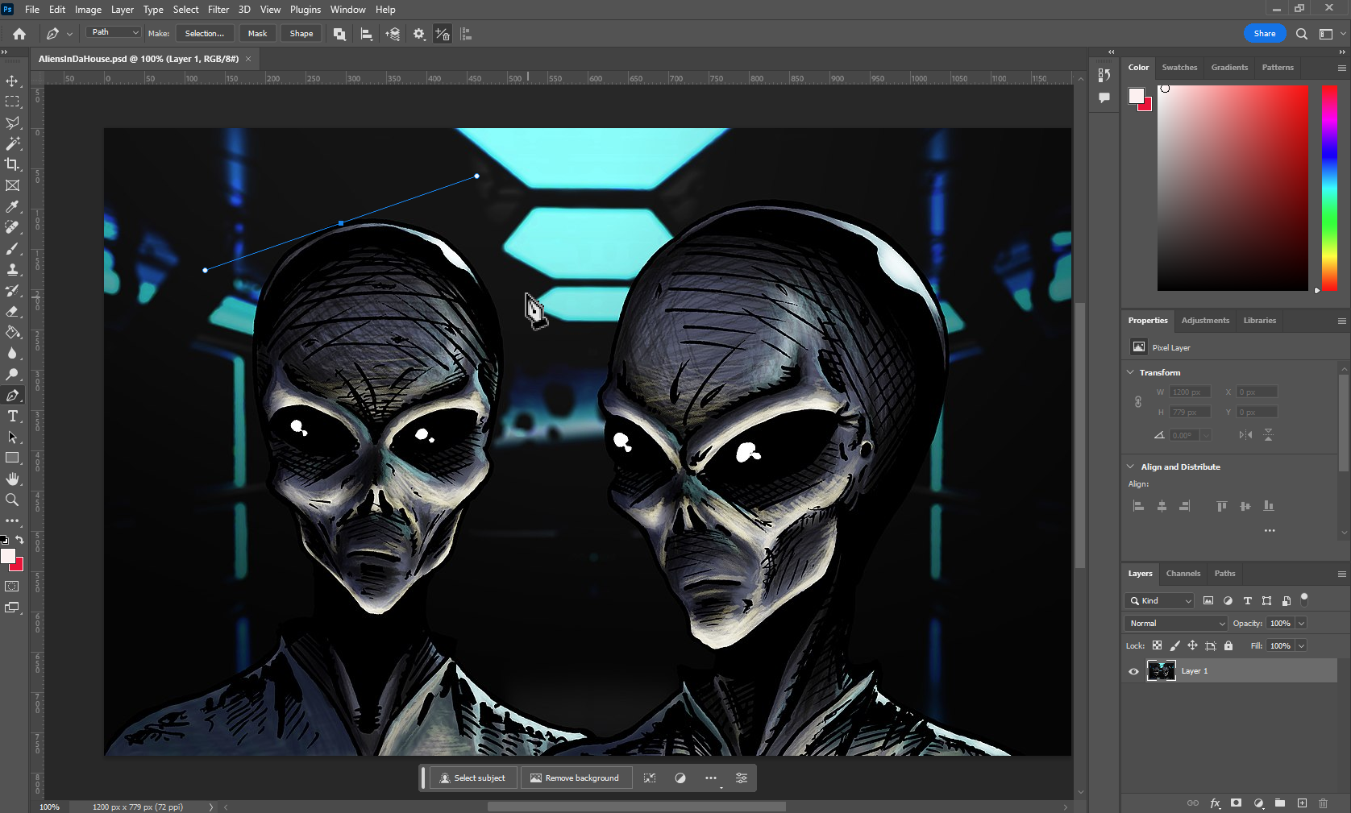The image size is (1351, 813).
Task: Select the Dodge tool
Action: click(12, 374)
